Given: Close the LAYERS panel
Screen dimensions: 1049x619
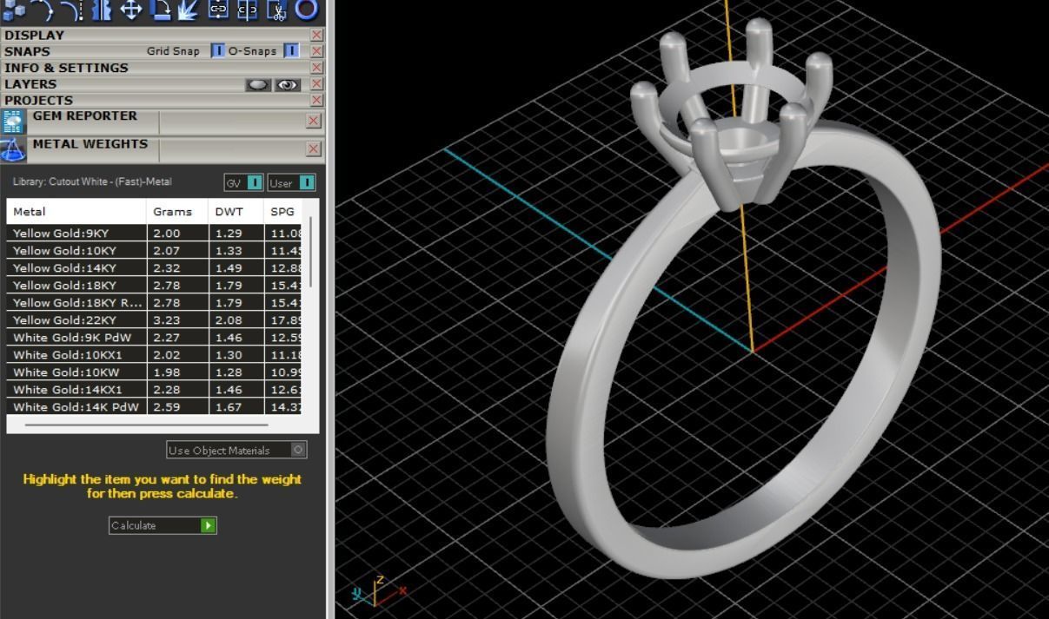Looking at the screenshot, I should [x=316, y=84].
